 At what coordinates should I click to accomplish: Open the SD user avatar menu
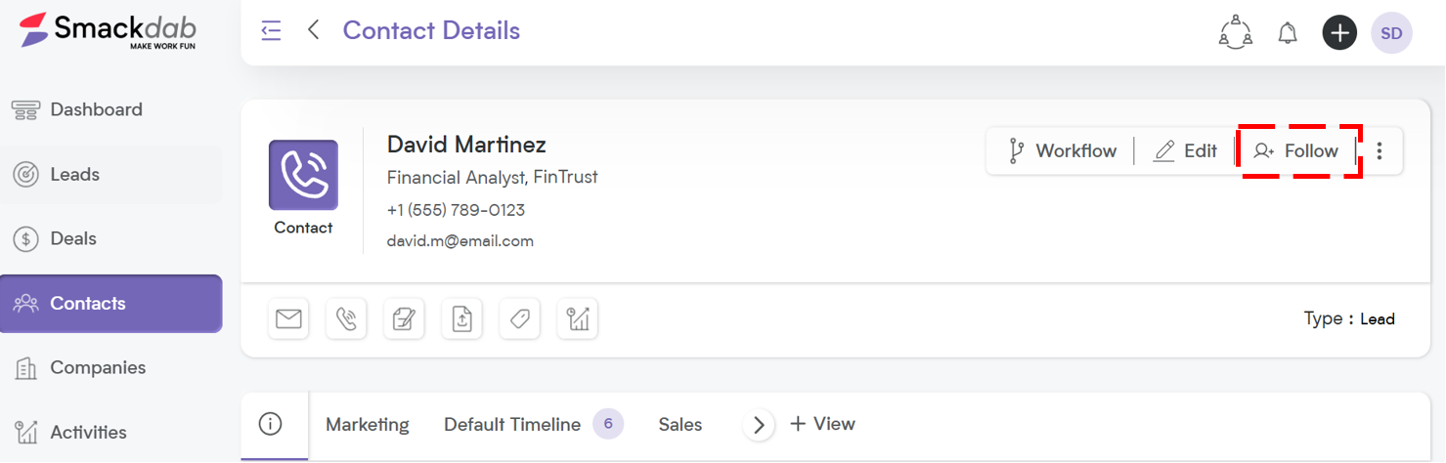[x=1391, y=33]
